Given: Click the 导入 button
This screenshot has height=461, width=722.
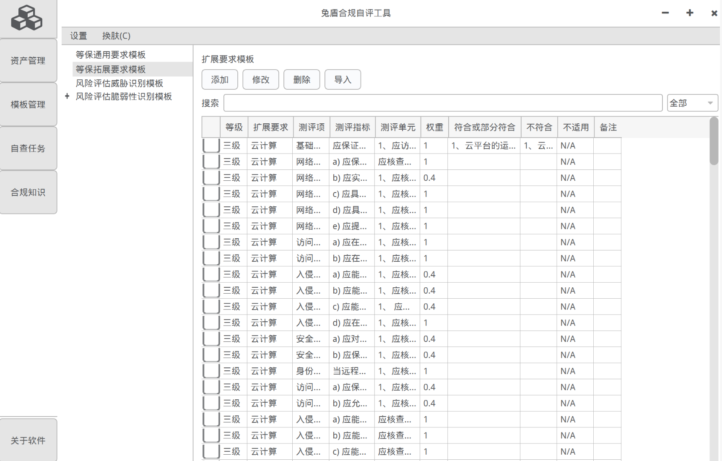Looking at the screenshot, I should coord(343,79).
